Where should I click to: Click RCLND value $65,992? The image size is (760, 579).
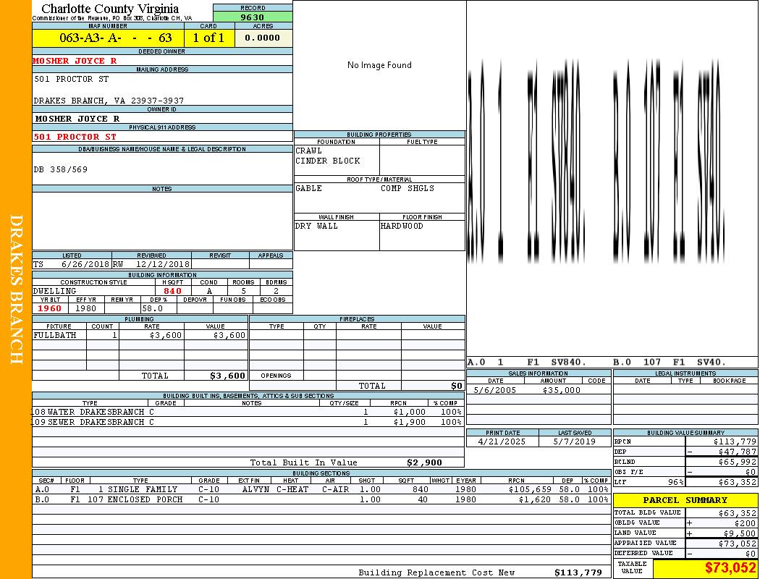[738, 462]
